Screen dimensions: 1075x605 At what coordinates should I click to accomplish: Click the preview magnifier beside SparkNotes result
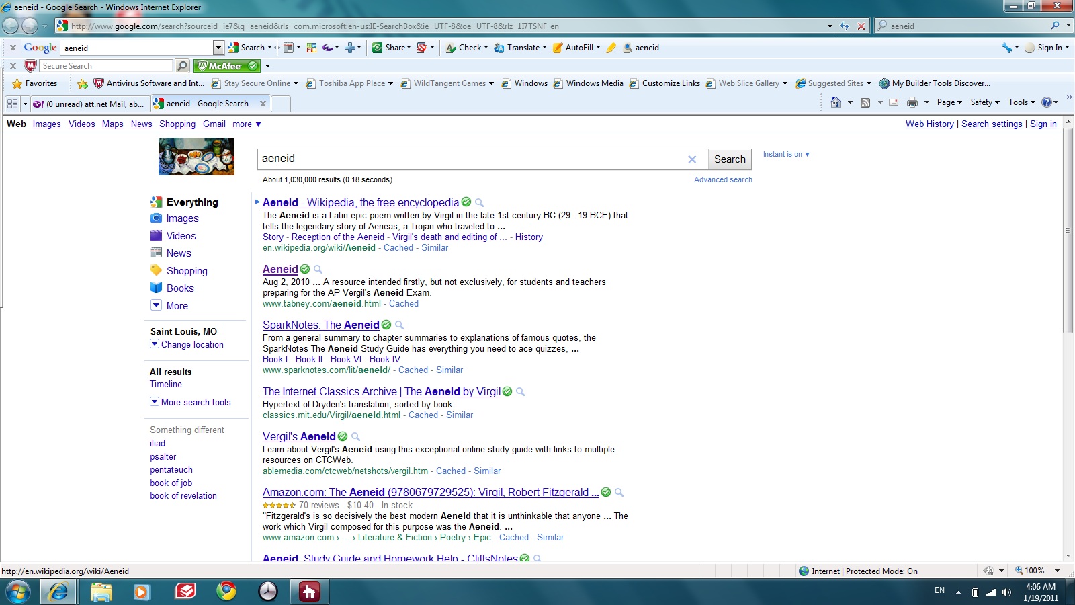pyautogui.click(x=399, y=325)
